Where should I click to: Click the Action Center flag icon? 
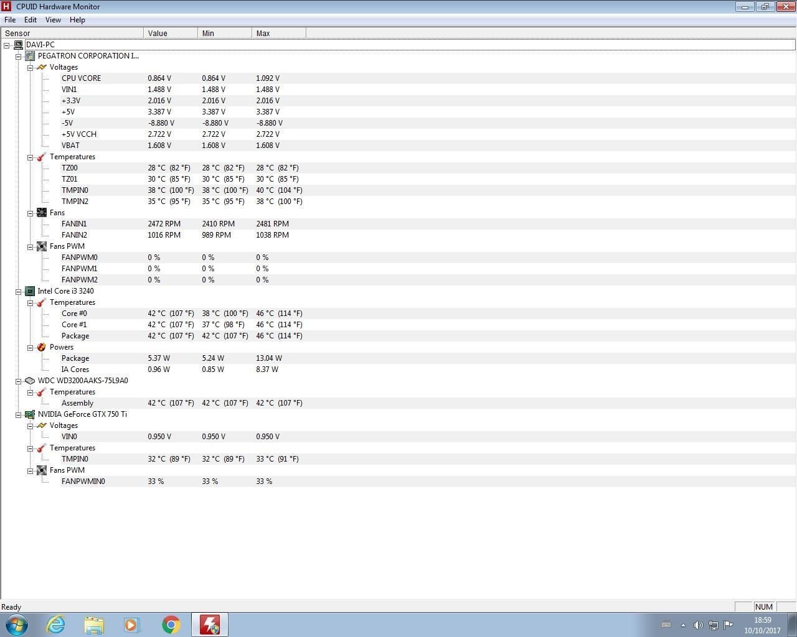728,625
